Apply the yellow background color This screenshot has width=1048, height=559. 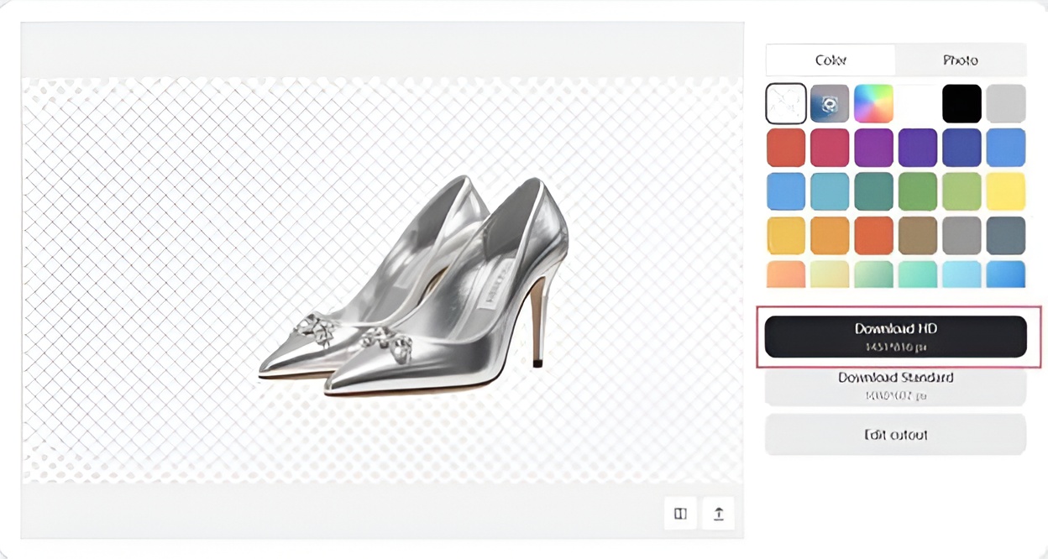[x=1005, y=191]
